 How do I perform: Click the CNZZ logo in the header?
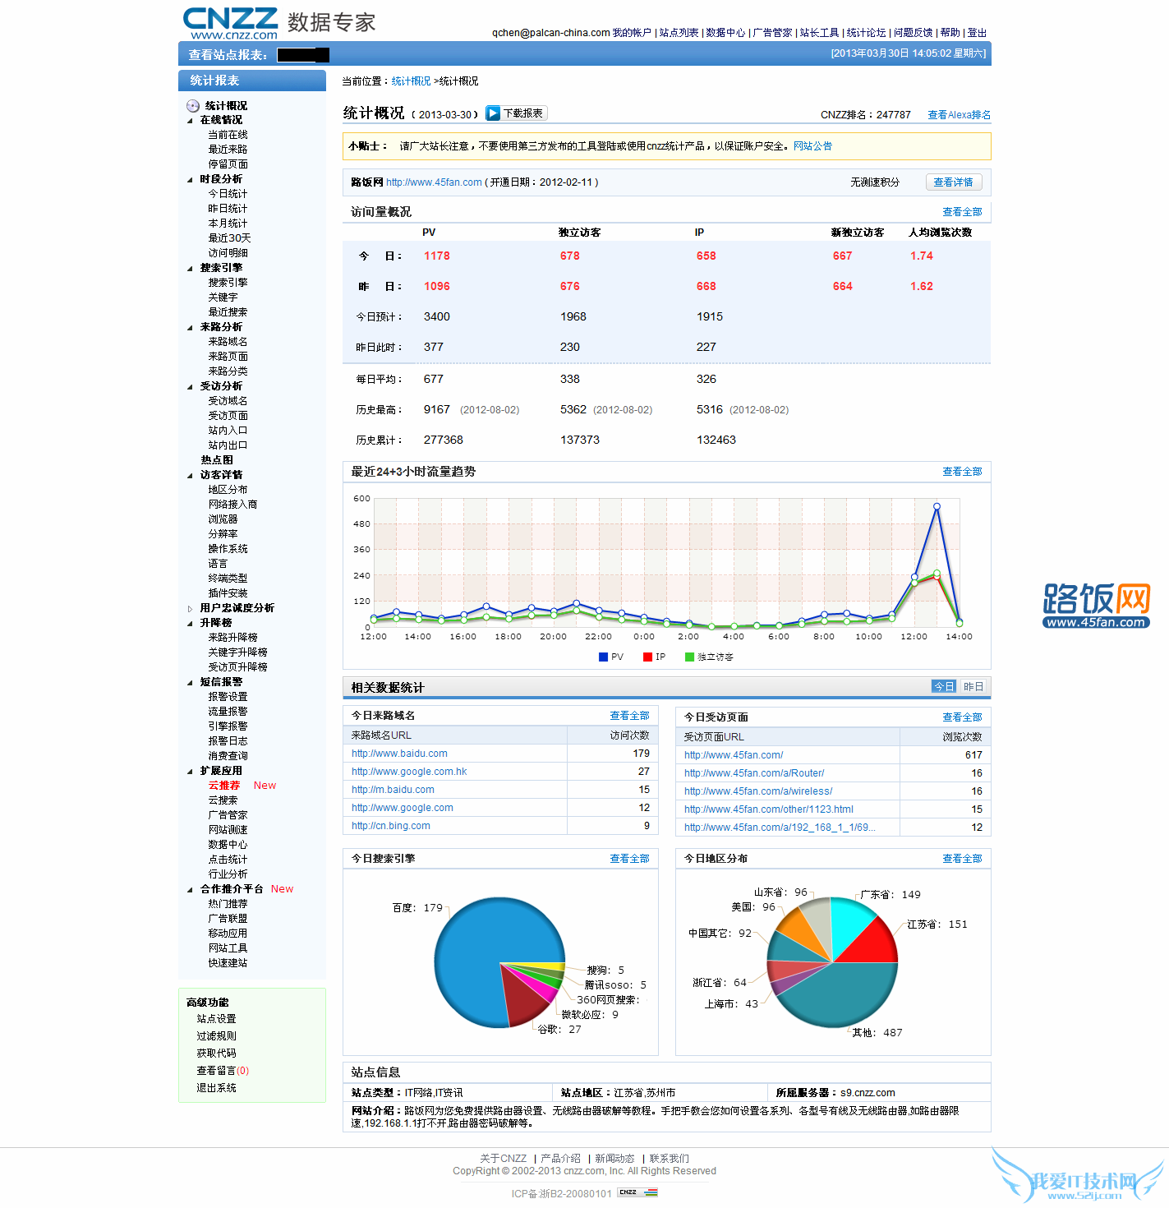point(230,23)
